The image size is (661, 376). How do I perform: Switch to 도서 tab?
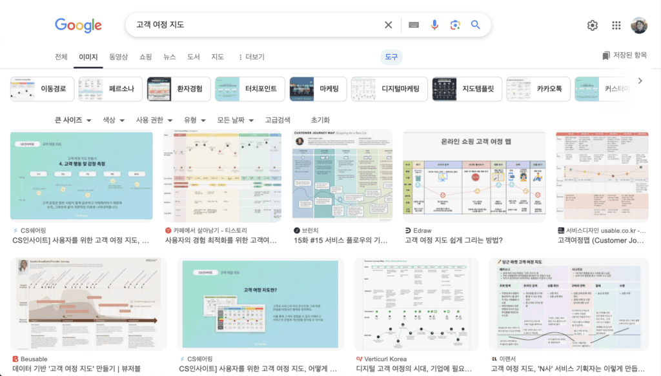point(194,57)
